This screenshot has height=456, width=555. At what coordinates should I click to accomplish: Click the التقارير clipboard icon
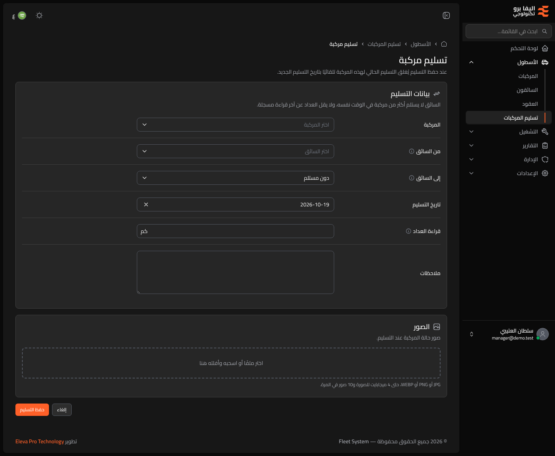545,145
